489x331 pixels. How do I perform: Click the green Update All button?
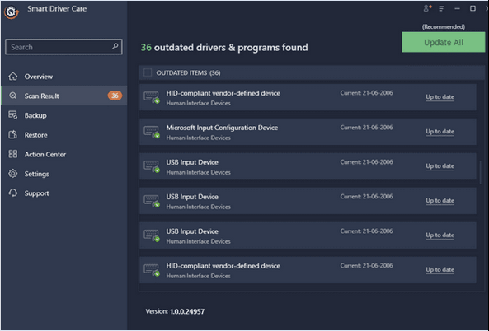coord(444,42)
